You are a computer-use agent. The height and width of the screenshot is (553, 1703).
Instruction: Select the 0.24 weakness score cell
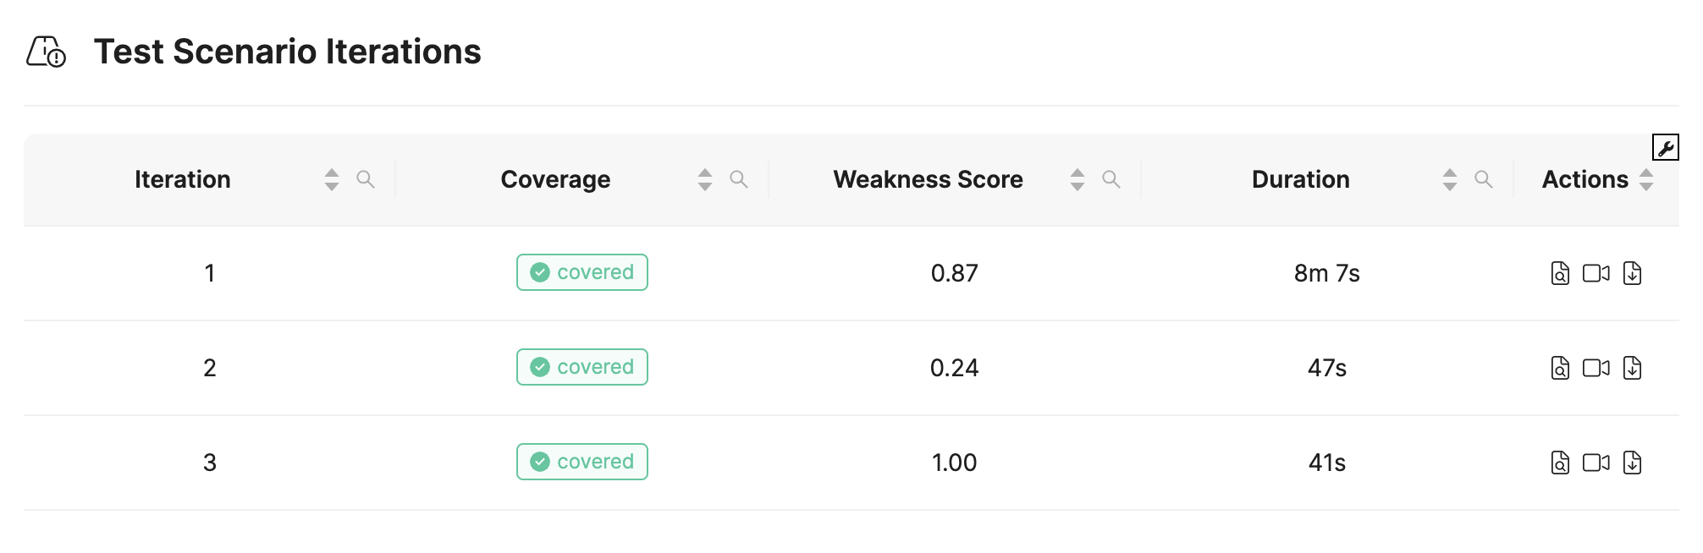click(x=955, y=368)
